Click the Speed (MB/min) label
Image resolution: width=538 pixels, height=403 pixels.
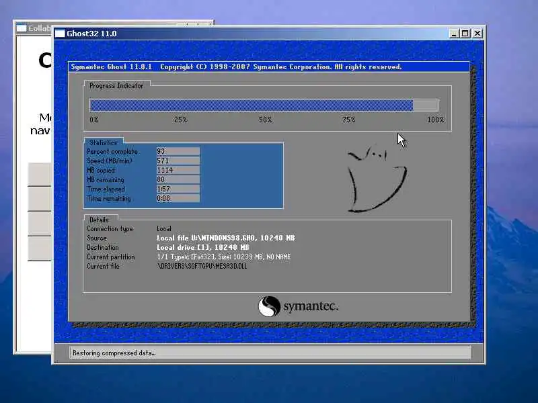[x=110, y=161]
